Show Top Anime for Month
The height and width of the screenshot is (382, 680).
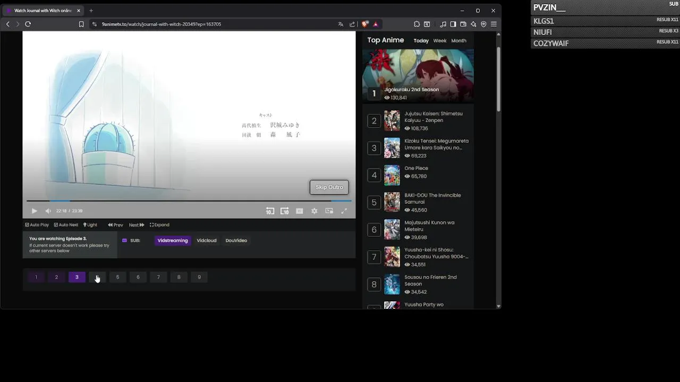click(459, 41)
